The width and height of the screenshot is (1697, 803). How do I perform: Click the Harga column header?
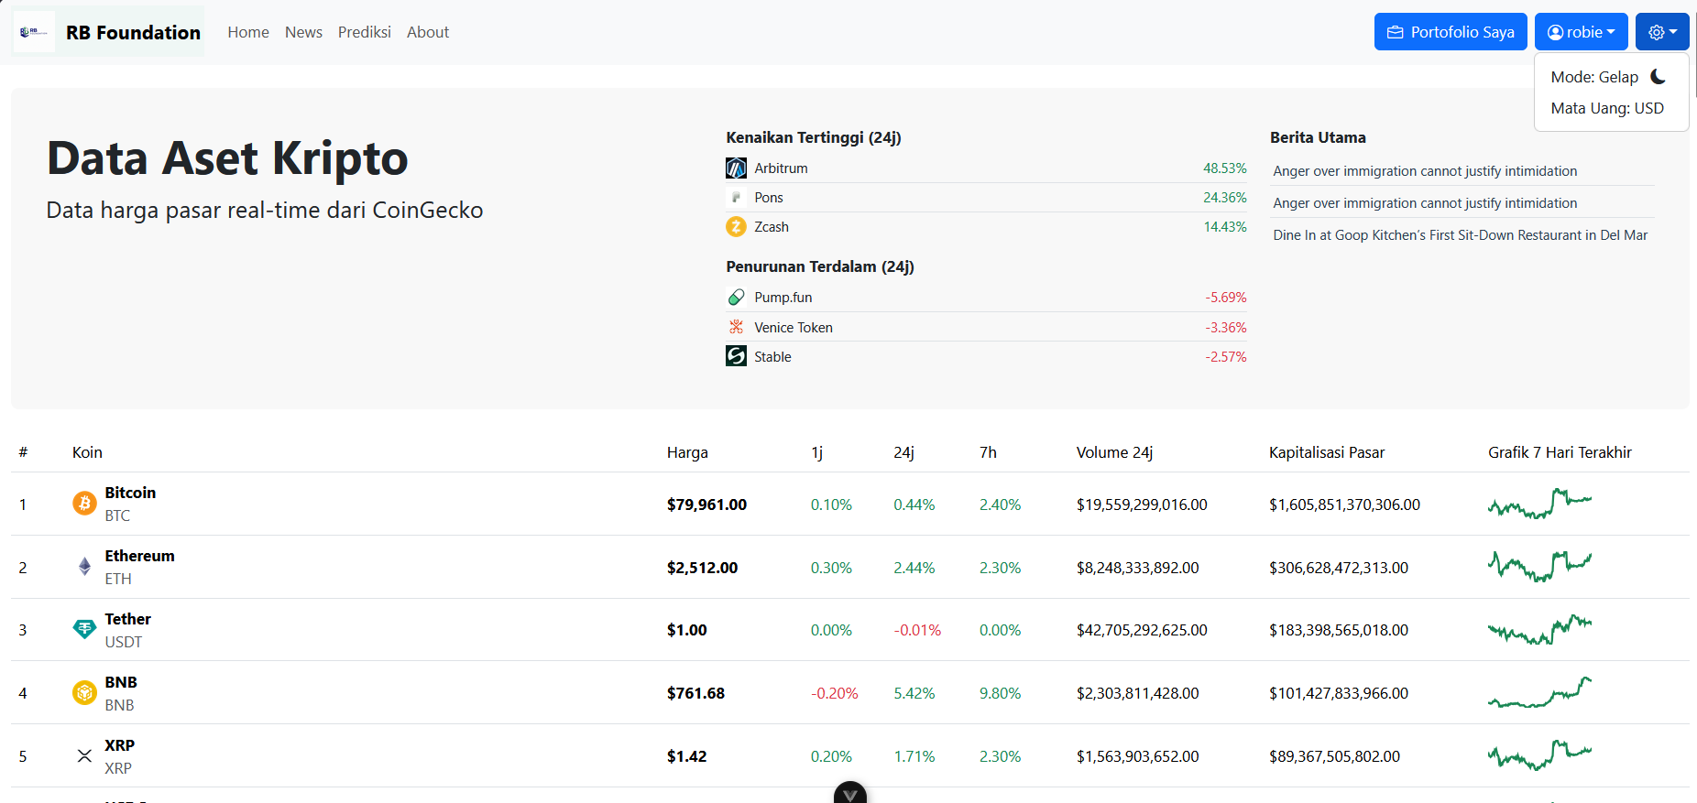pyautogui.click(x=687, y=452)
